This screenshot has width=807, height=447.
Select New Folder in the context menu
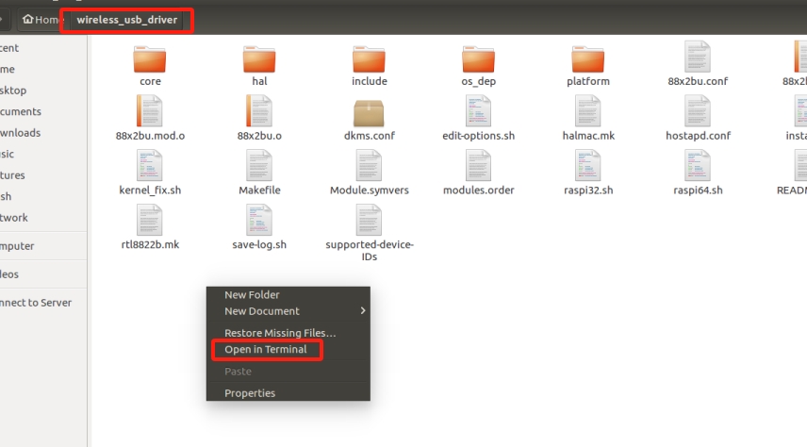coord(252,295)
